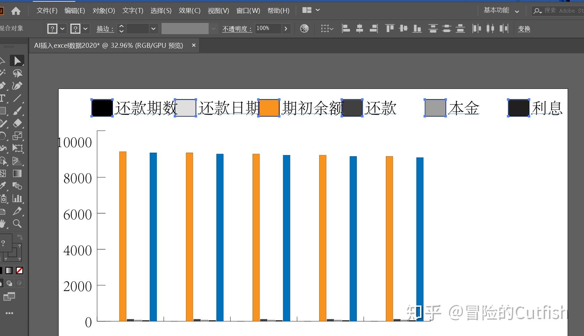
Task: Select the Eraser tool
Action: [18, 123]
